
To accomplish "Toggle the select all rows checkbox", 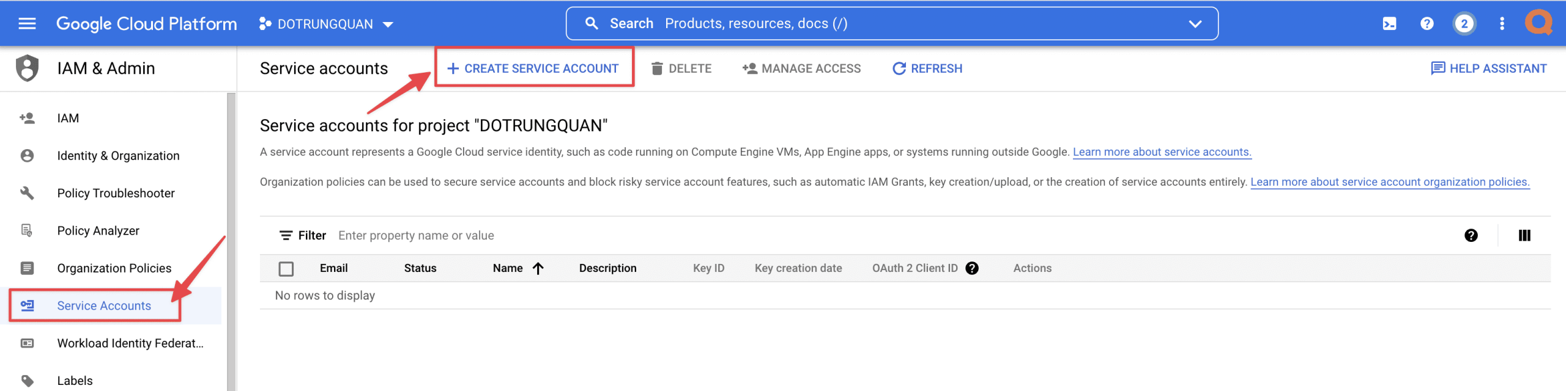I will (286, 269).
